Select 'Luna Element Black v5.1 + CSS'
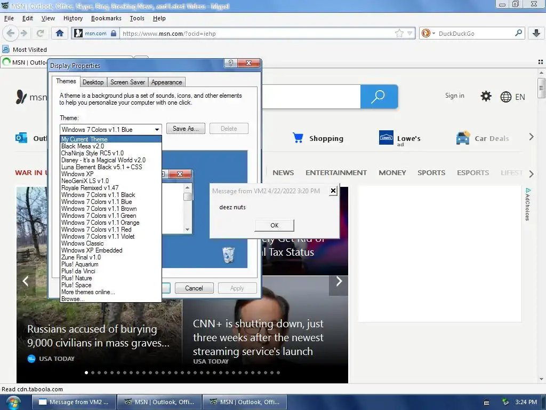The width and height of the screenshot is (546, 410). pyautogui.click(x=111, y=167)
